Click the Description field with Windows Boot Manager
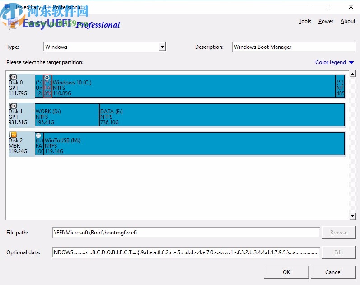 (294, 47)
